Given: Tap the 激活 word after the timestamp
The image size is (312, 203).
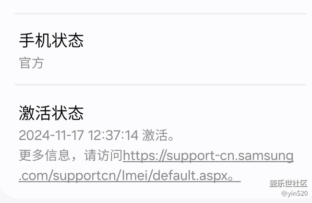Looking at the screenshot, I should click(155, 135).
